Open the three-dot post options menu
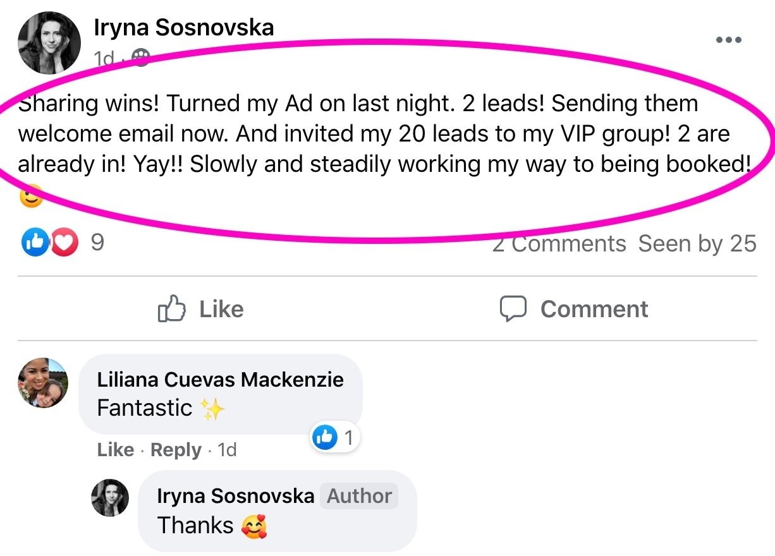 [x=728, y=39]
